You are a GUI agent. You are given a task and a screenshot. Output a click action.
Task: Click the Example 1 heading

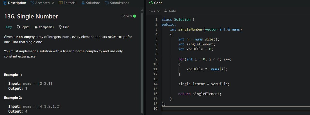[x=13, y=75]
